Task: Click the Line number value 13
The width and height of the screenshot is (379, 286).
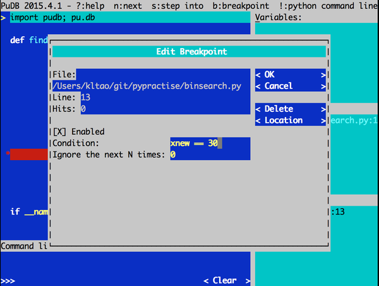Action: tap(86, 97)
